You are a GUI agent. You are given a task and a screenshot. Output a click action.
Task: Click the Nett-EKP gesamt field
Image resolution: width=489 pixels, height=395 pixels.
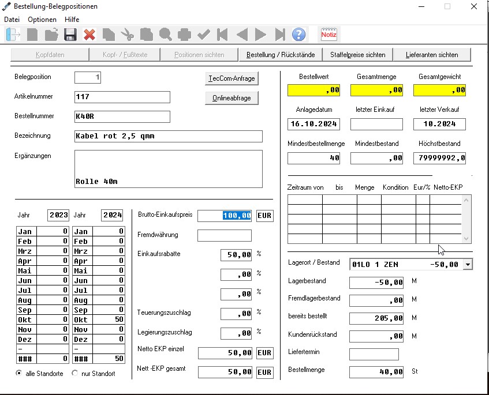pos(225,373)
